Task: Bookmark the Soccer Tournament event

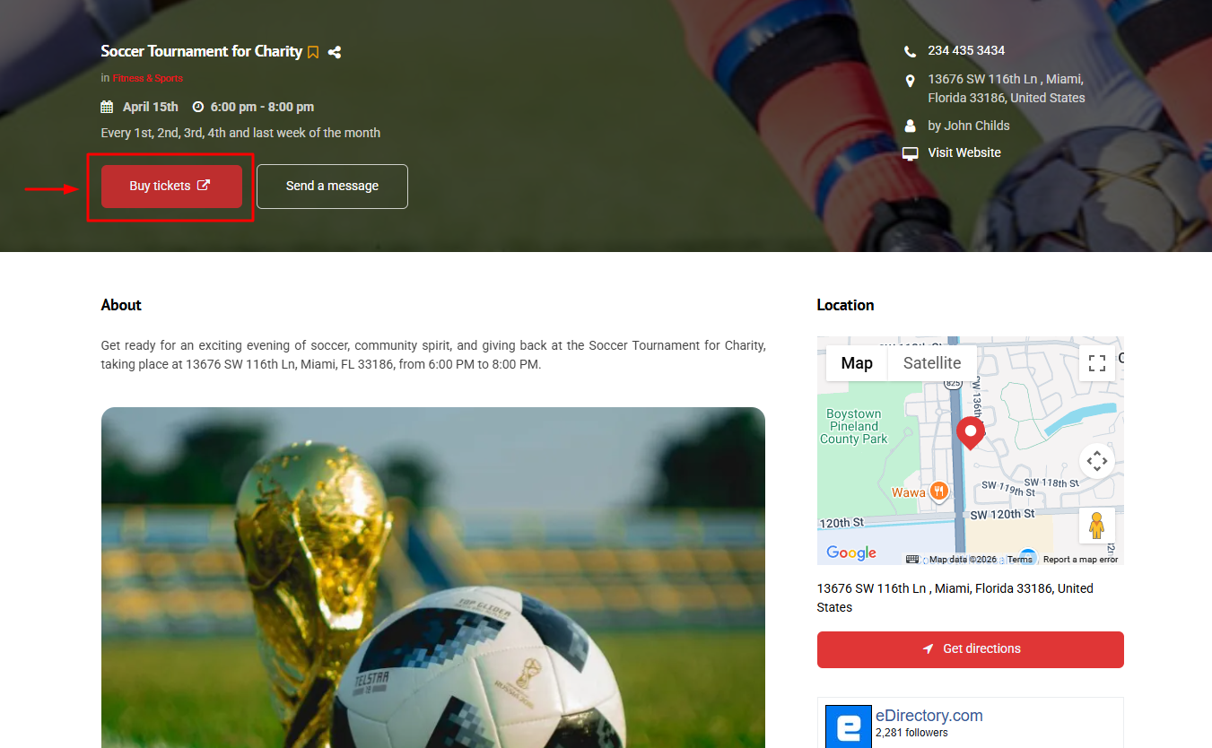Action: [313, 52]
